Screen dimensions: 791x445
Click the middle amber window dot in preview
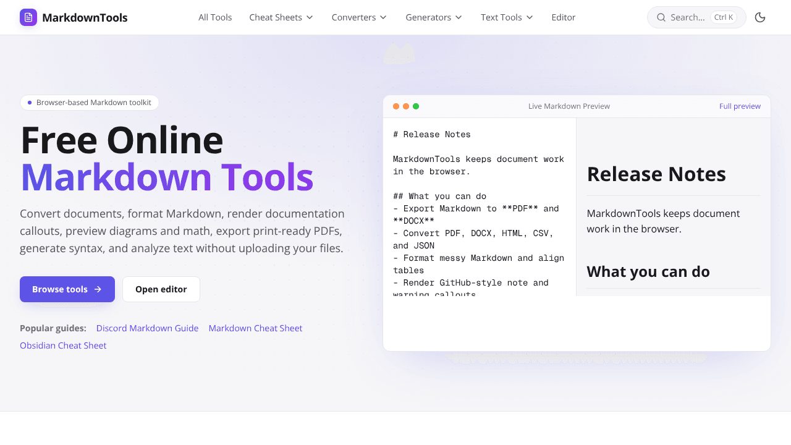(406, 106)
